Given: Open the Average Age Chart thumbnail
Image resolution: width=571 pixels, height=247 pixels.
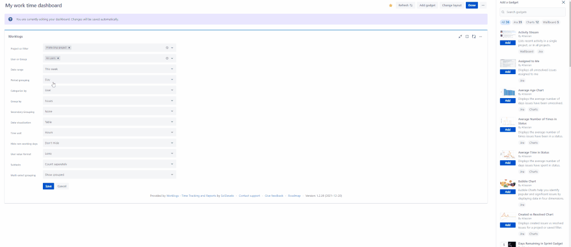Looking at the screenshot, I should click(508, 92).
